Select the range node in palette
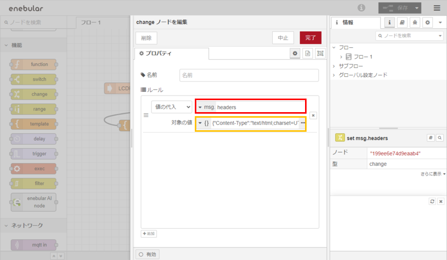 point(34,109)
